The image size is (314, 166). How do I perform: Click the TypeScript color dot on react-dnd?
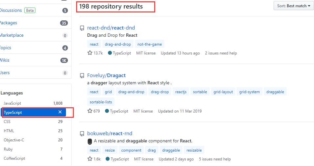pyautogui.click(x=110, y=53)
